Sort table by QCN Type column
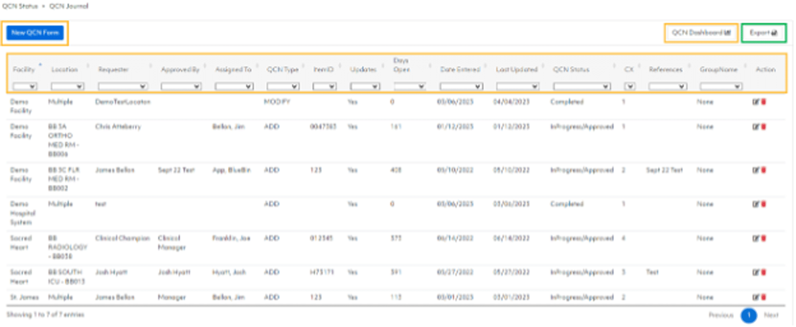The height and width of the screenshot is (327, 796). pos(283,69)
